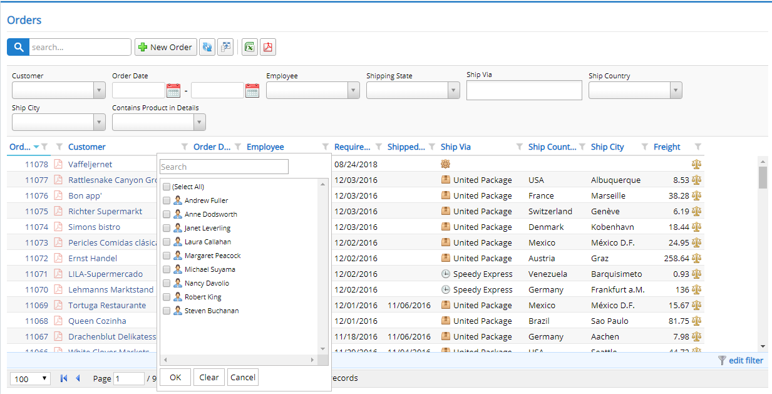
Task: Open the Contains Product in Details dropdown
Action: point(200,122)
